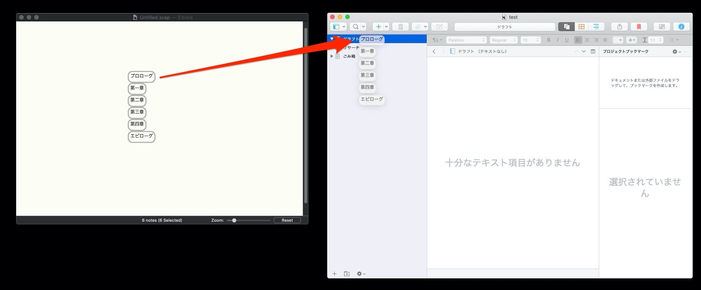Click the red Bookmark icon
Viewport: 701px width, 290px height.
pos(639,27)
